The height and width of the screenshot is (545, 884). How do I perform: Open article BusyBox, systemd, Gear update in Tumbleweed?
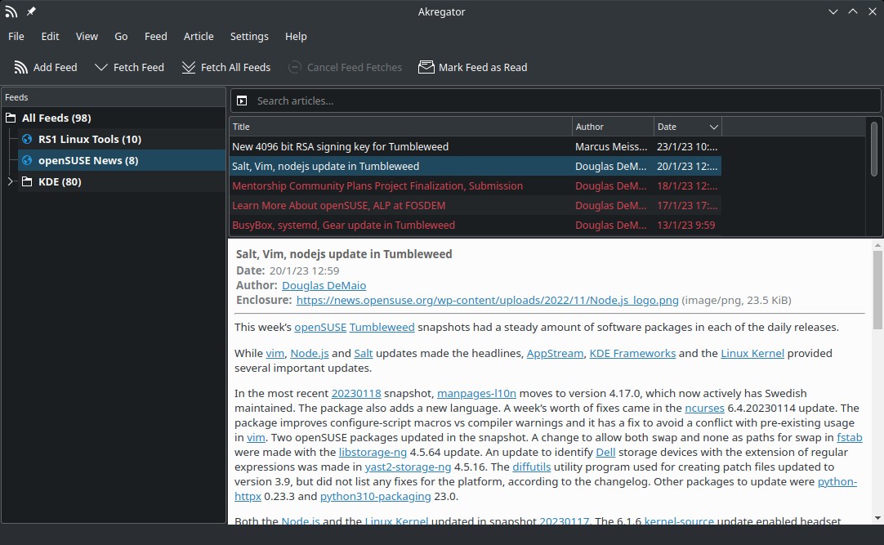tap(343, 226)
